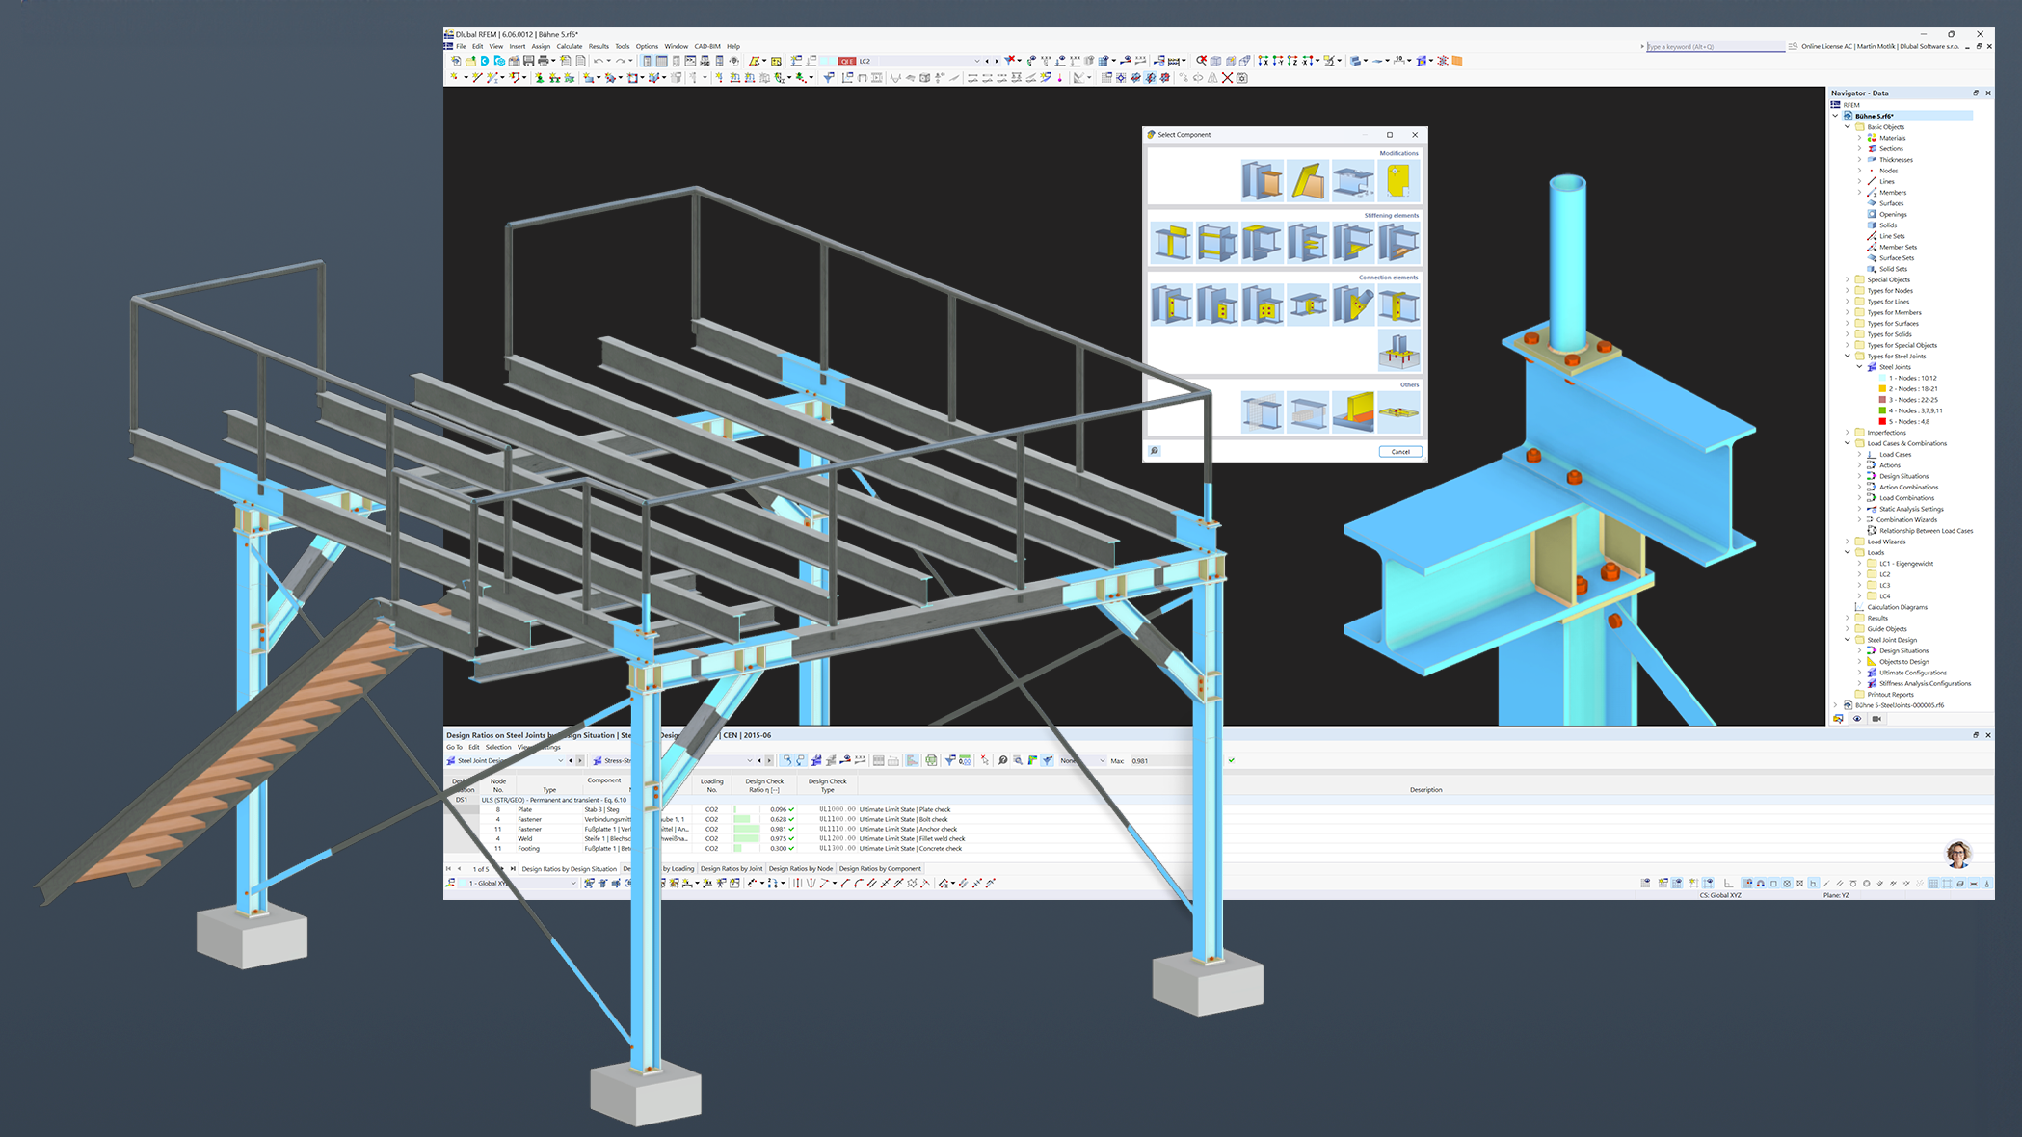Click the search icon in Select Component dialog
This screenshot has width=2022, height=1137.
tap(1154, 451)
